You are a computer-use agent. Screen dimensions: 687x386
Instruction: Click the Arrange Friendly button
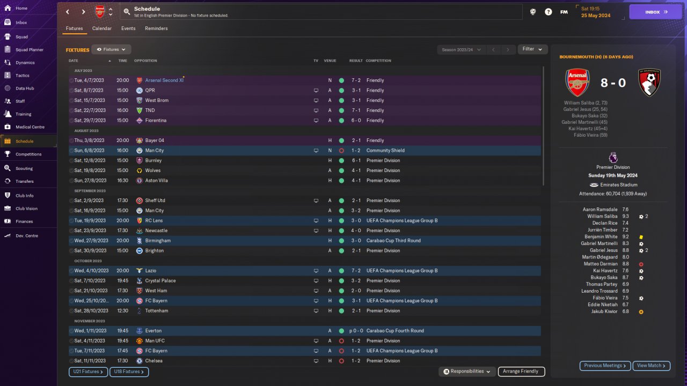pyautogui.click(x=521, y=372)
